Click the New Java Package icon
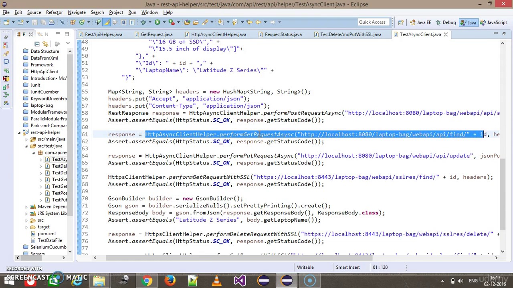 click(73, 22)
